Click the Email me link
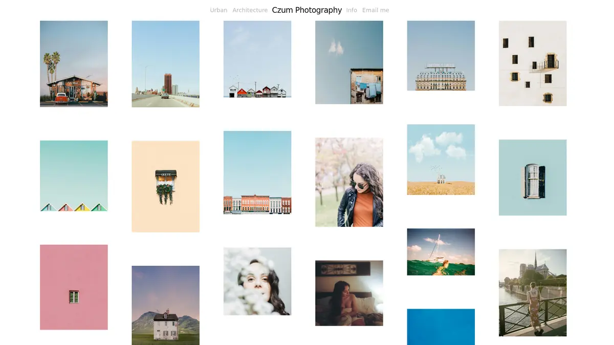Viewport: 614px width, 345px height. [376, 10]
